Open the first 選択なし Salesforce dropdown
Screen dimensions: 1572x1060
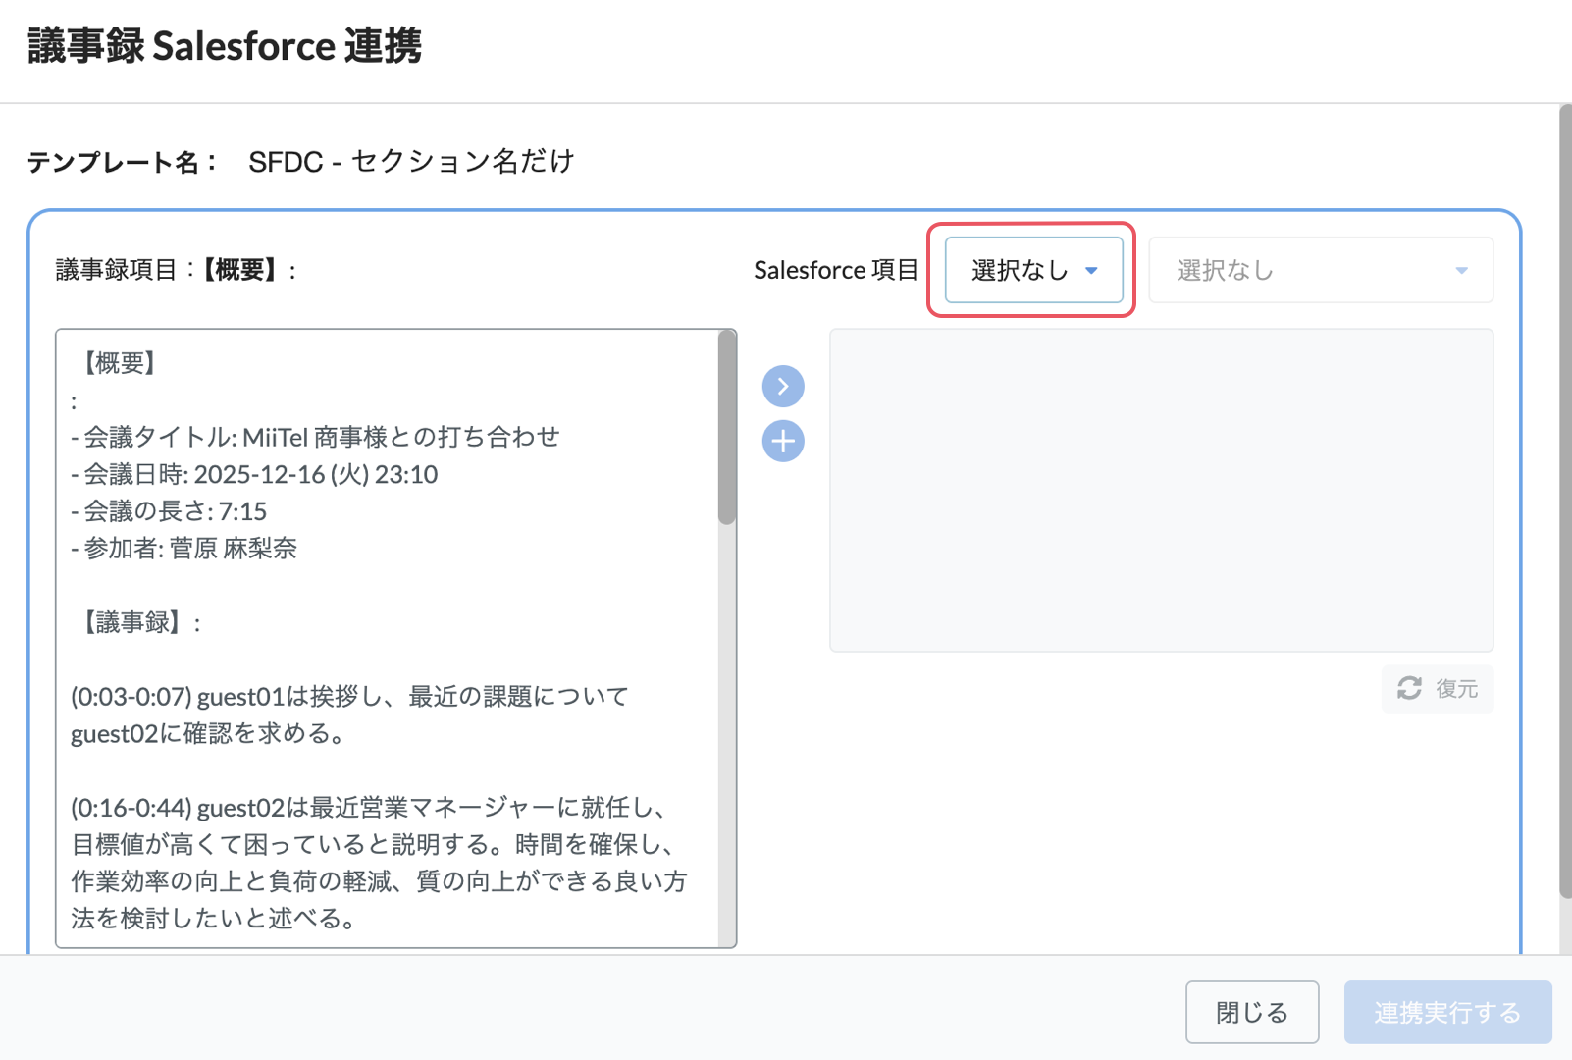pyautogui.click(x=1033, y=270)
